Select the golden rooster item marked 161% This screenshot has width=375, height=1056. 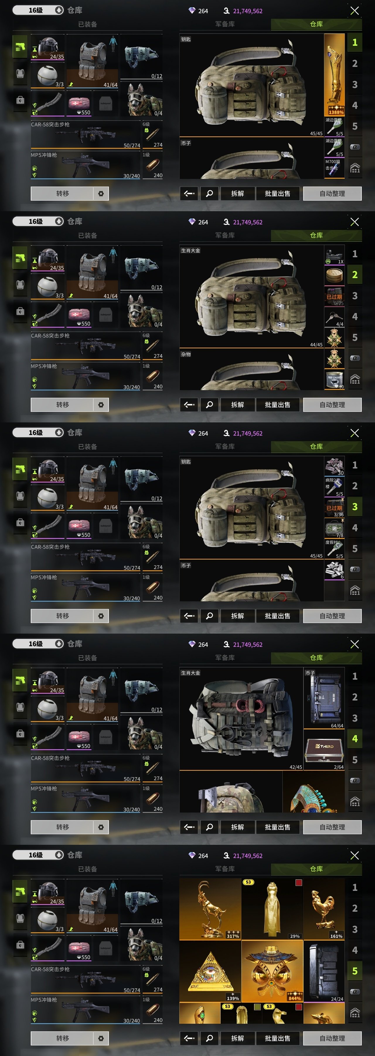tap(324, 909)
